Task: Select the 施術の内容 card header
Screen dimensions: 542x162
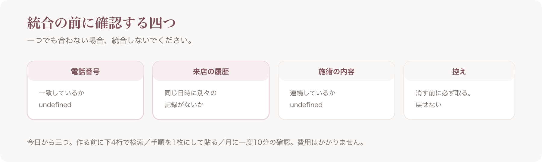Action: [x=336, y=71]
